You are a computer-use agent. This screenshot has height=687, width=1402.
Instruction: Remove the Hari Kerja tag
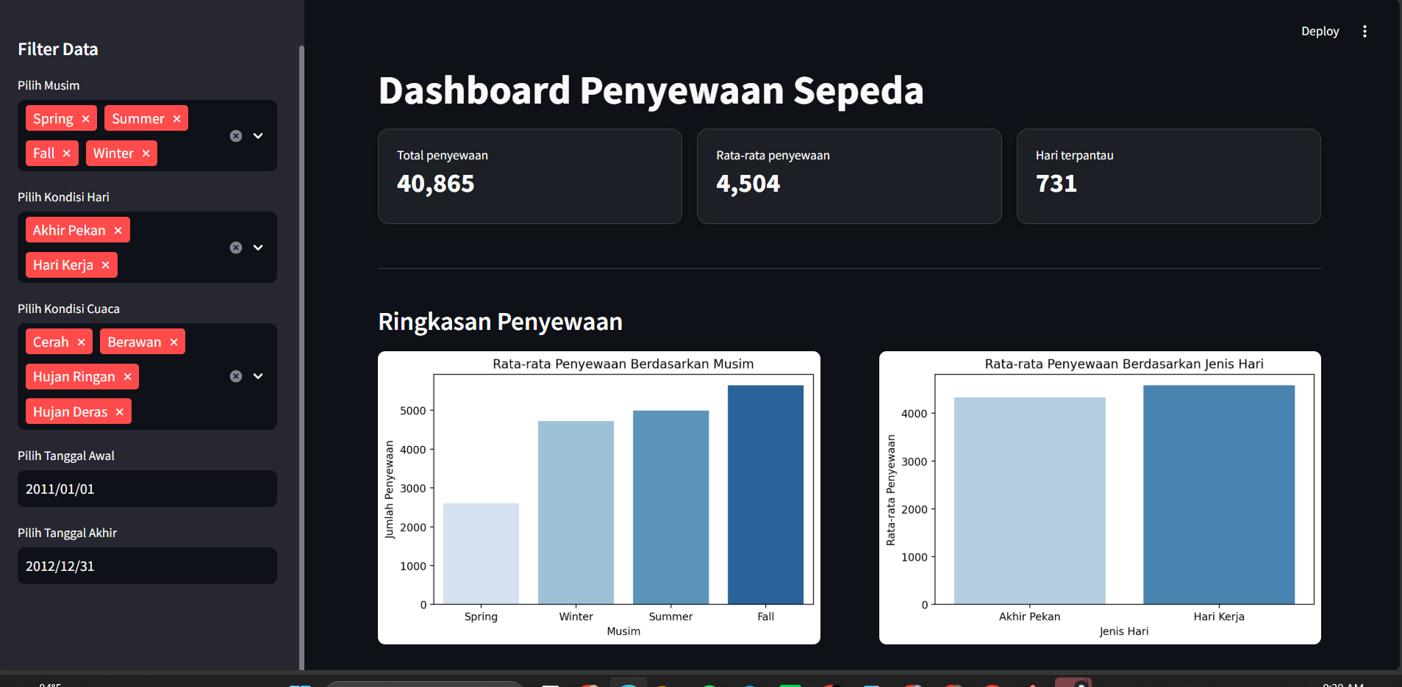[x=105, y=265]
